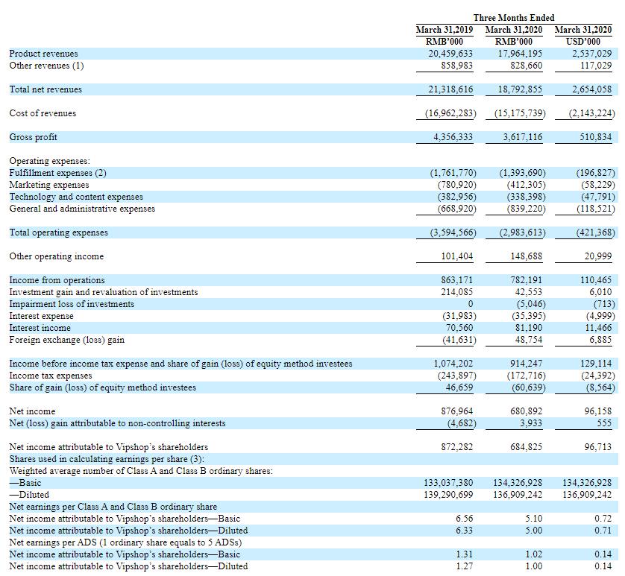
Task: Select 'Shares used in calculating earnings per share (3):'
Action: point(107,459)
